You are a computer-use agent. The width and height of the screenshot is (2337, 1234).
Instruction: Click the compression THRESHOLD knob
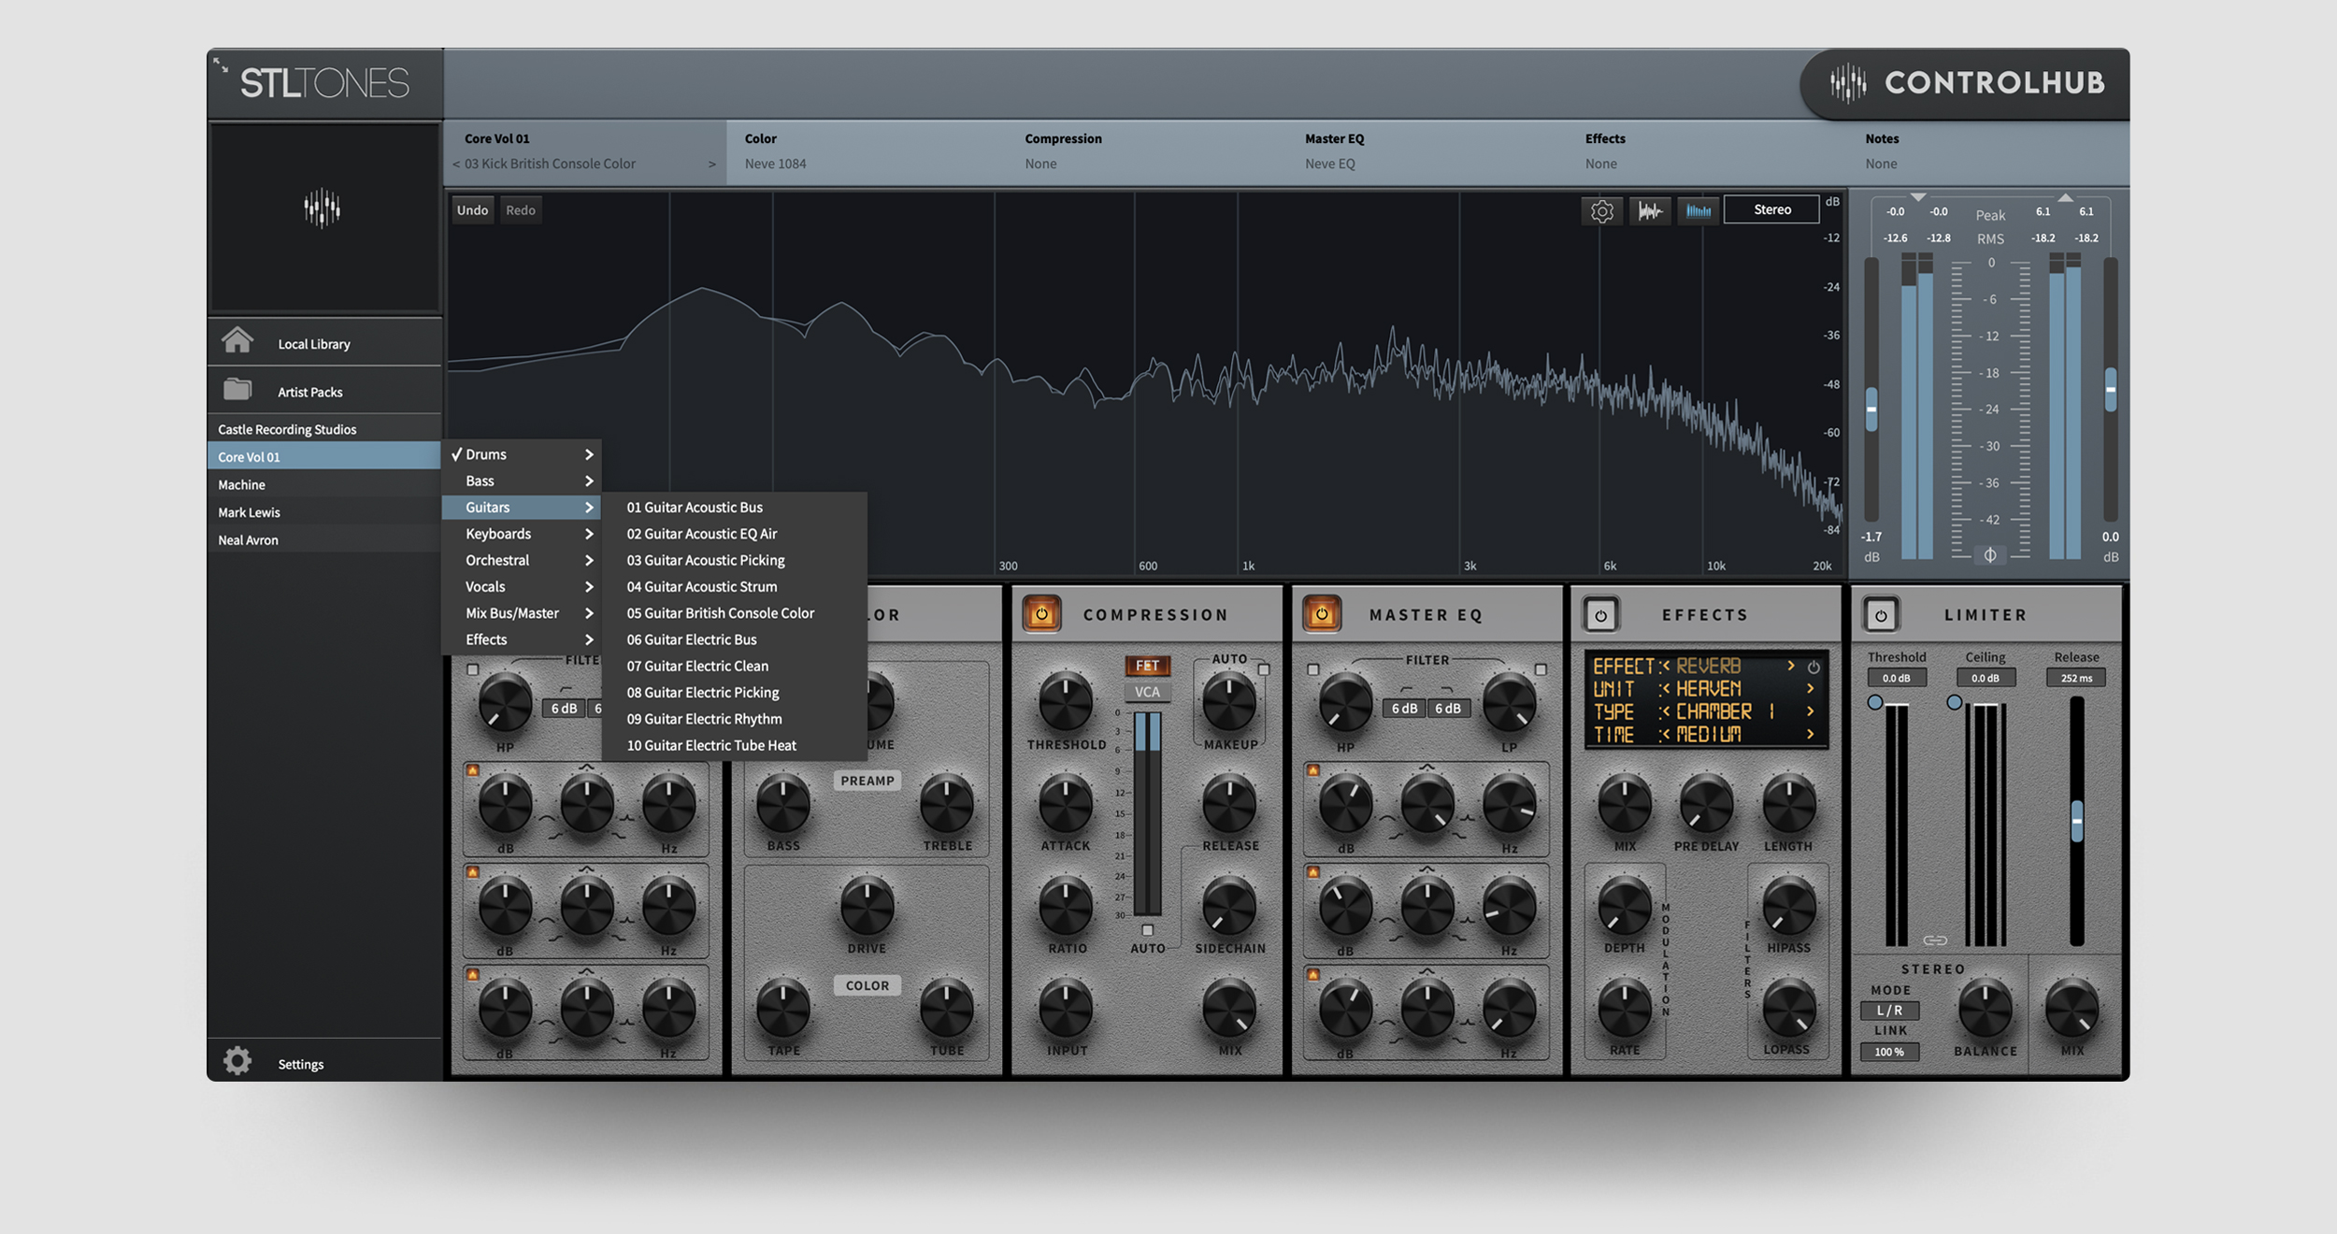[x=1066, y=703]
